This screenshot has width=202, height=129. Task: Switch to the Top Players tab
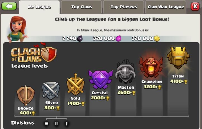[124, 7]
